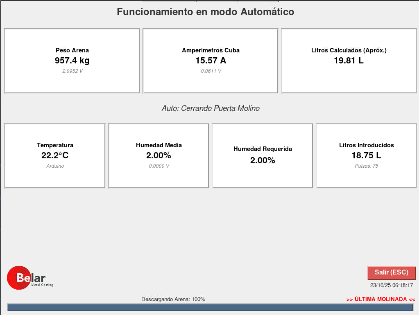The height and width of the screenshot is (315, 419).
Task: Select the 957.4 kg weight value
Action: tap(72, 61)
